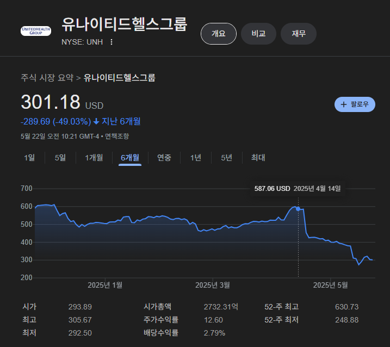Click the 최저 value 292.50
The image size is (390, 347).
click(x=80, y=333)
